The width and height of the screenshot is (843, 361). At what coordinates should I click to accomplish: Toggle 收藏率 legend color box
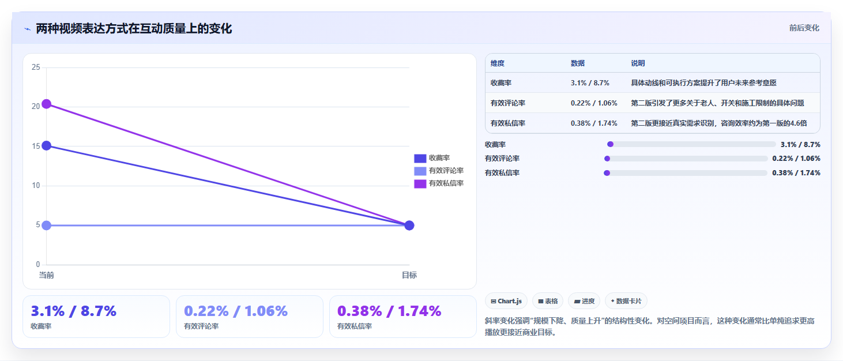point(420,158)
